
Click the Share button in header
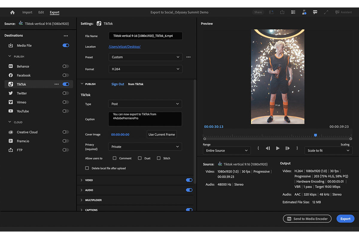point(258,12)
